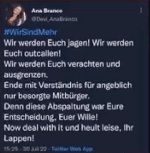Click the word 'Abspaltung' in the tweet
Image resolution: width=150 pixels, height=153 pixels.
(69, 107)
